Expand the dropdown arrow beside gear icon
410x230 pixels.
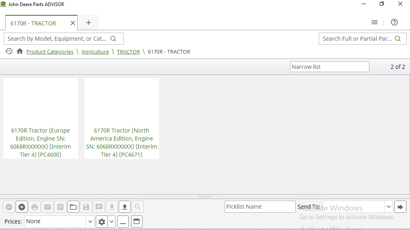(111, 222)
